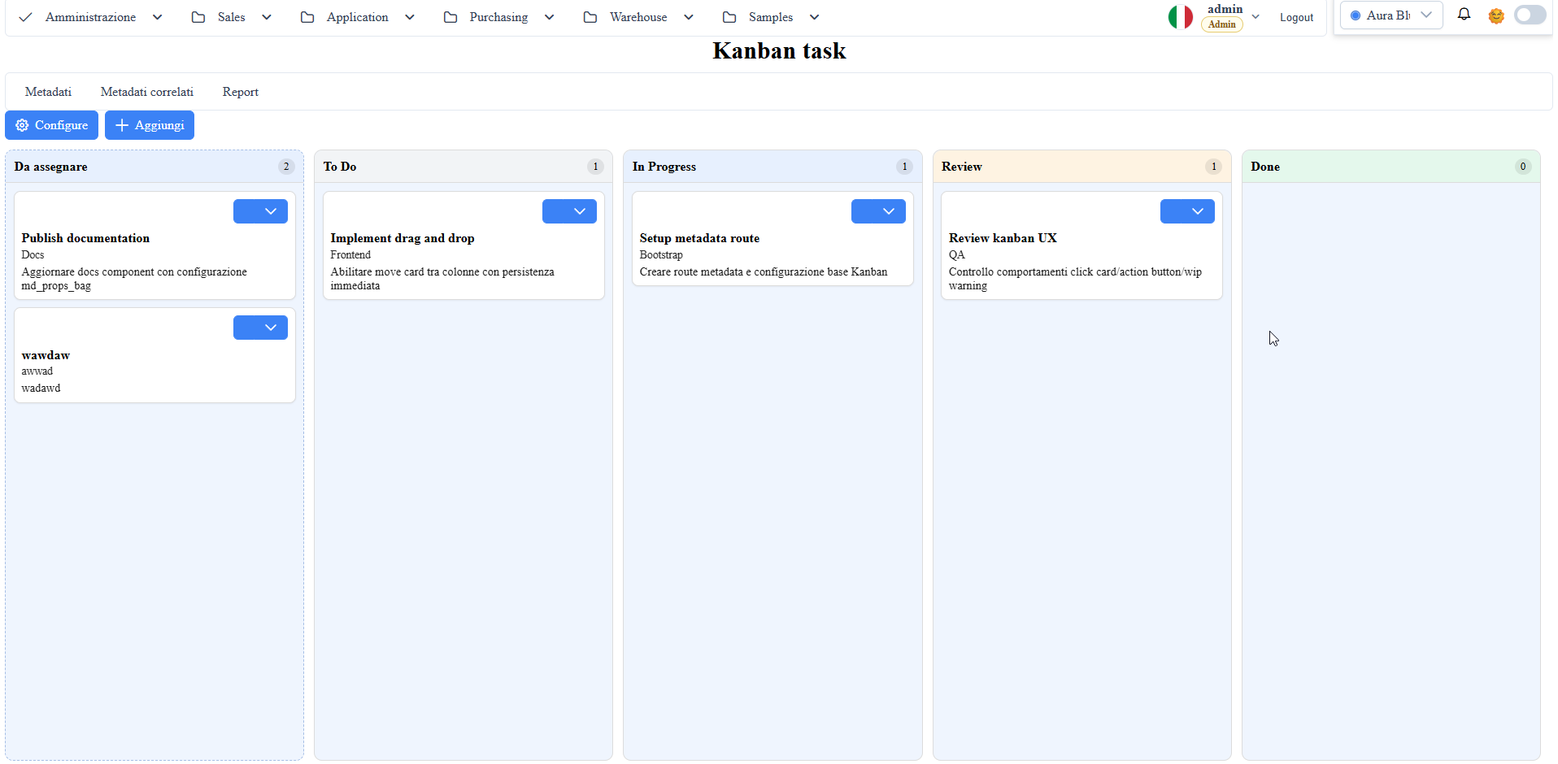Select the Publish documentation card title
This screenshot has height=764, width=1558.
click(x=85, y=238)
